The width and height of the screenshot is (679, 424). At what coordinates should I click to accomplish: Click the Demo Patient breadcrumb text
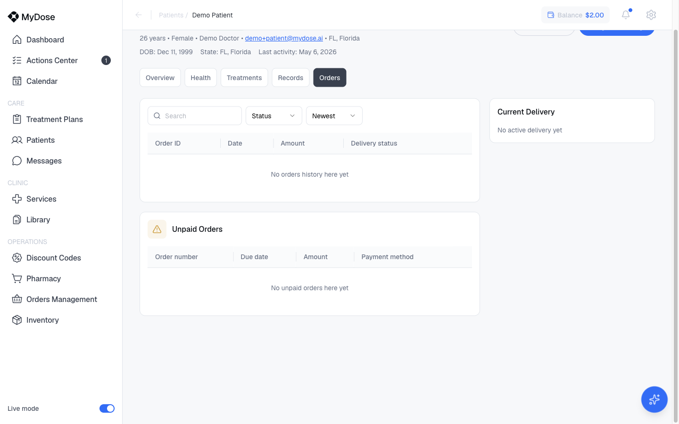[212, 15]
